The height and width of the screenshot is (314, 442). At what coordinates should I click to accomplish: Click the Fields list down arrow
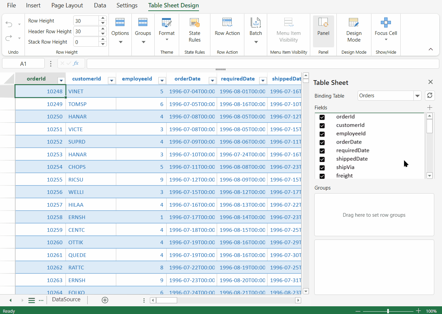[x=429, y=176]
